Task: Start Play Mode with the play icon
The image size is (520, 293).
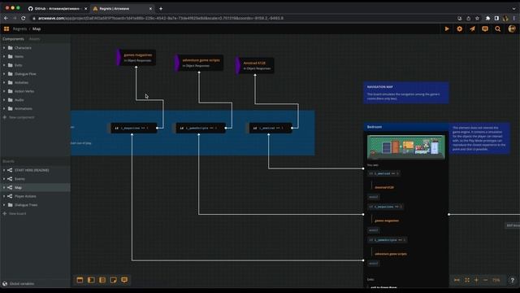Action: click(447, 29)
